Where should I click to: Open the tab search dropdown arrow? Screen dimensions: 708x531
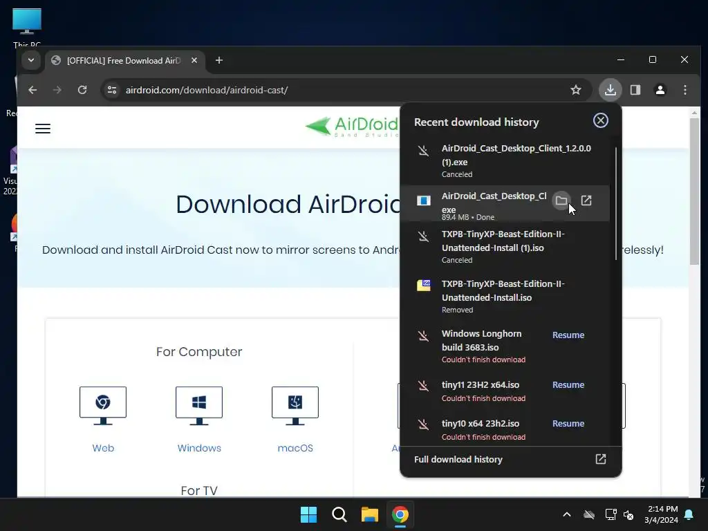(x=31, y=60)
